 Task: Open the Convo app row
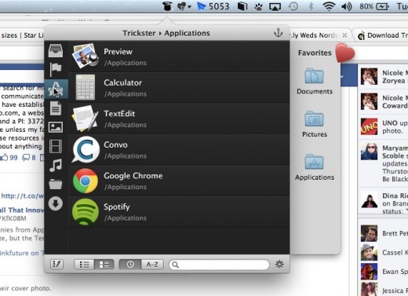coord(179,150)
